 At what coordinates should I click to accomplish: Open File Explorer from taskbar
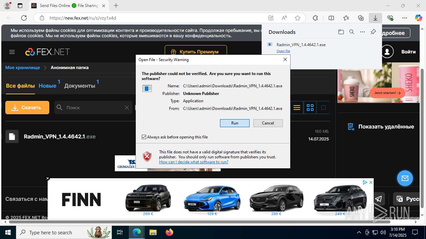(x=153, y=232)
